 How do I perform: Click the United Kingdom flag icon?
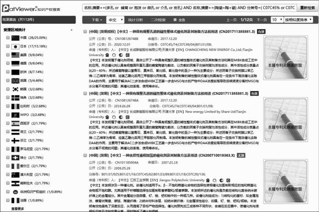[15, 81]
